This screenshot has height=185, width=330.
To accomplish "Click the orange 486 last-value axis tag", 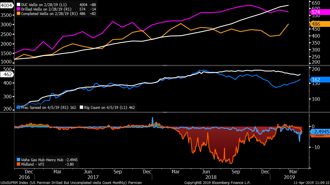I will click(320, 24).
